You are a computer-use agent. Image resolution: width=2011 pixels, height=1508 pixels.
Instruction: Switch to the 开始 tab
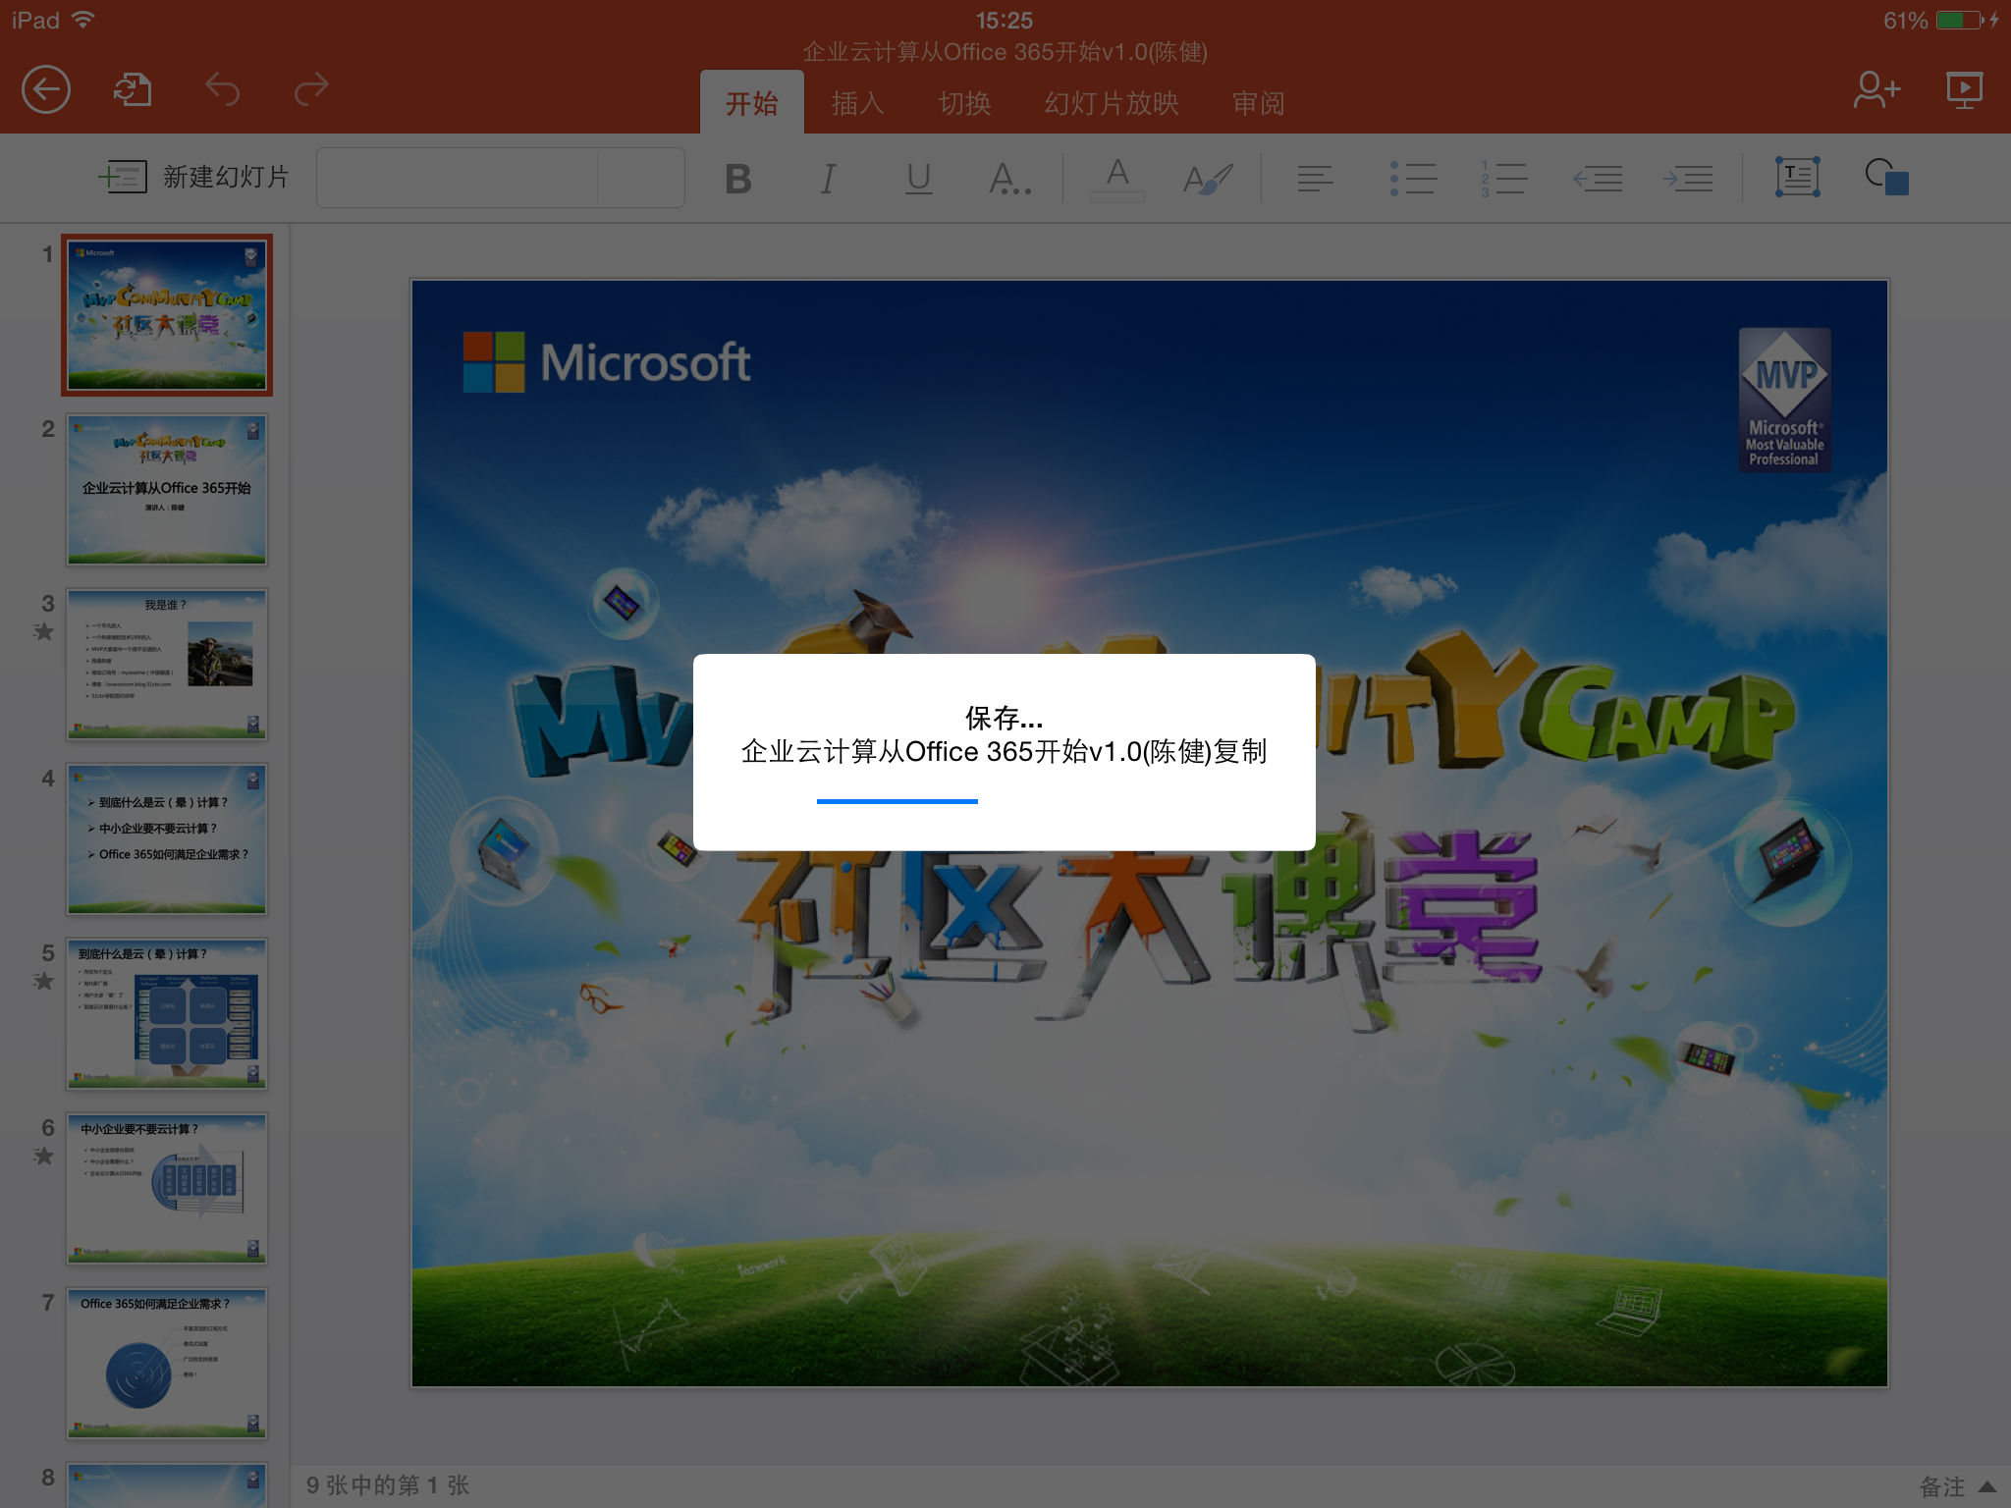click(x=752, y=103)
